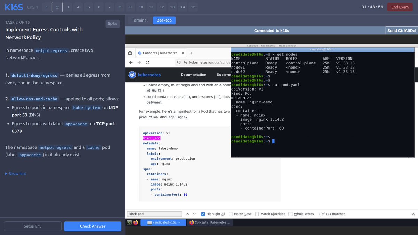418x235 pixels.
Task: Go to task number 14
Action: (183, 7)
